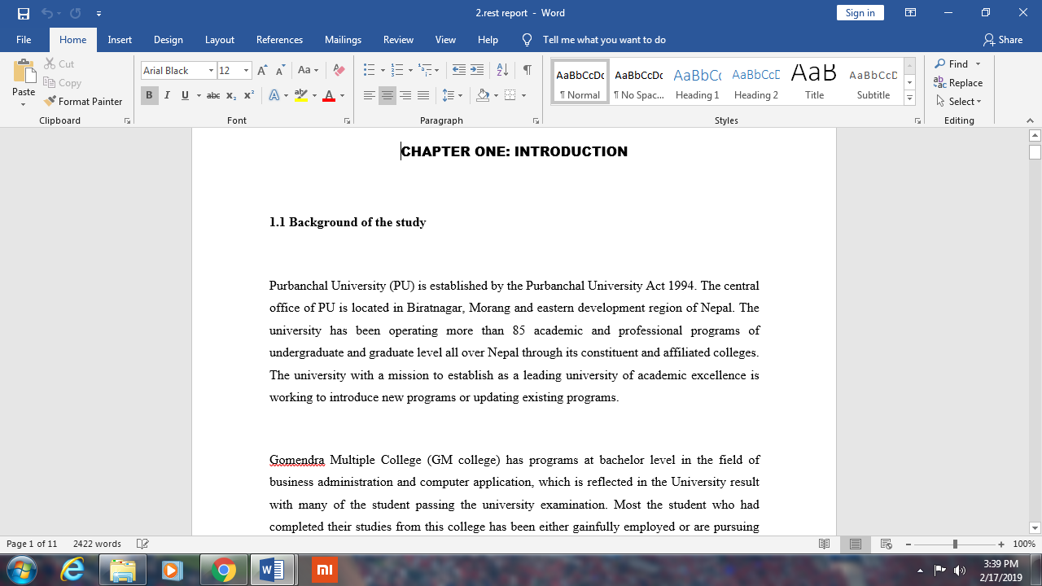Viewport: 1042px width, 586px height.
Task: Apply yellow text highlight color
Action: (x=300, y=95)
